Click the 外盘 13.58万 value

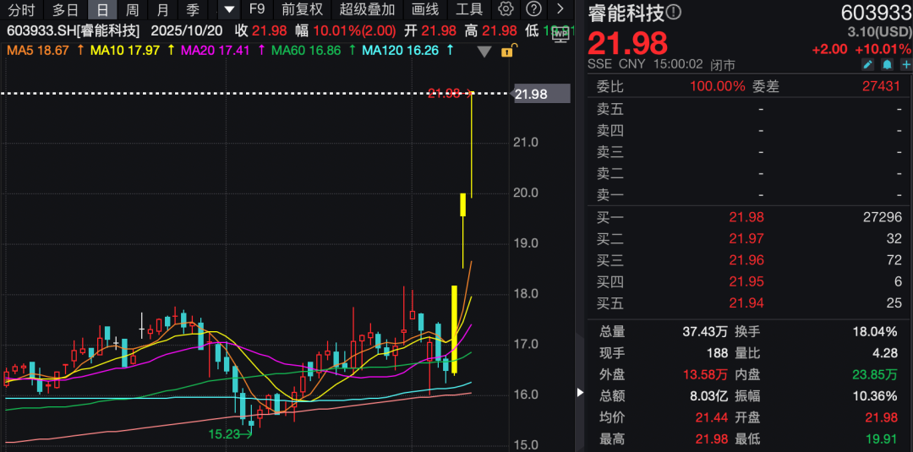pyautogui.click(x=705, y=374)
